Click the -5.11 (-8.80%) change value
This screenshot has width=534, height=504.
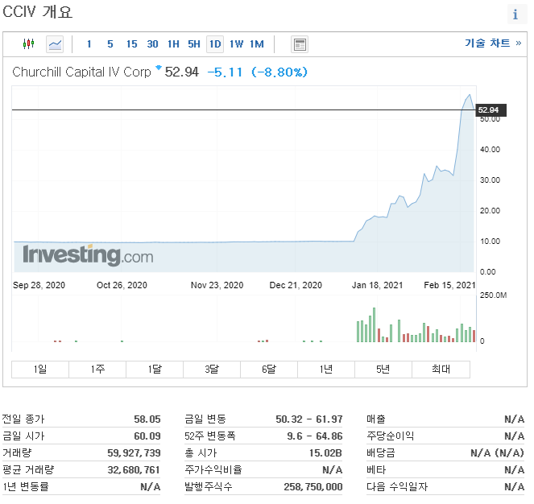[258, 72]
